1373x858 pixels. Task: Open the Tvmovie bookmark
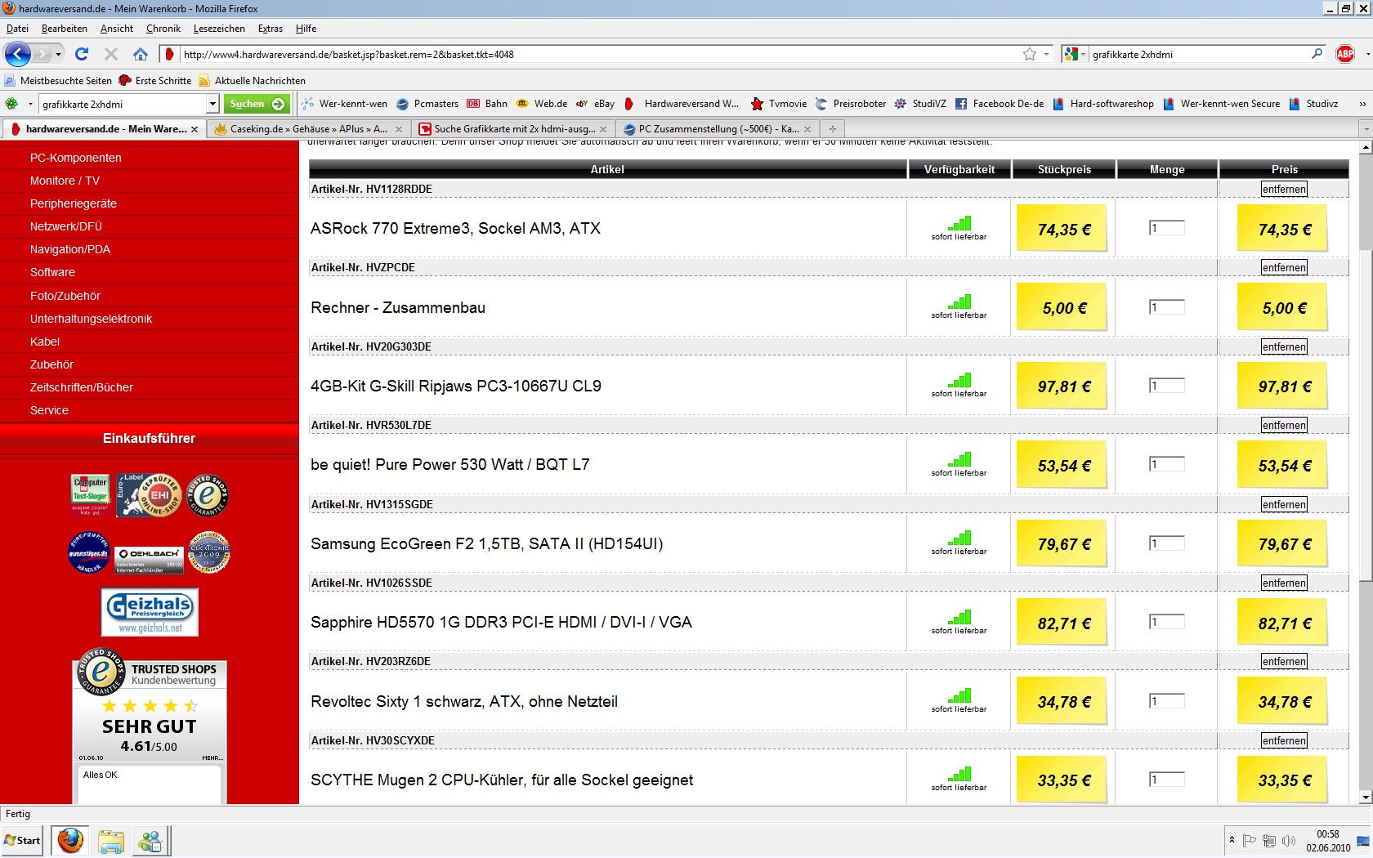click(779, 104)
